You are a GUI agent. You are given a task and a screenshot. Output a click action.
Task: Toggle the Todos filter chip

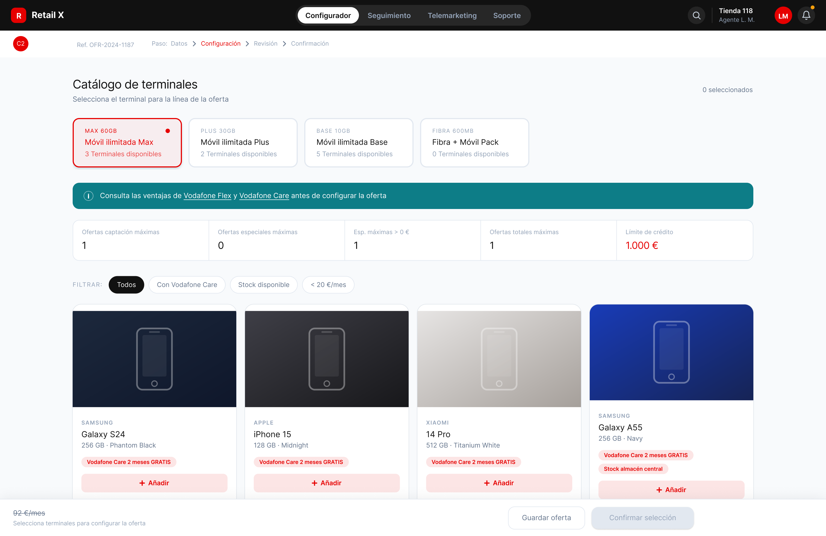point(126,285)
